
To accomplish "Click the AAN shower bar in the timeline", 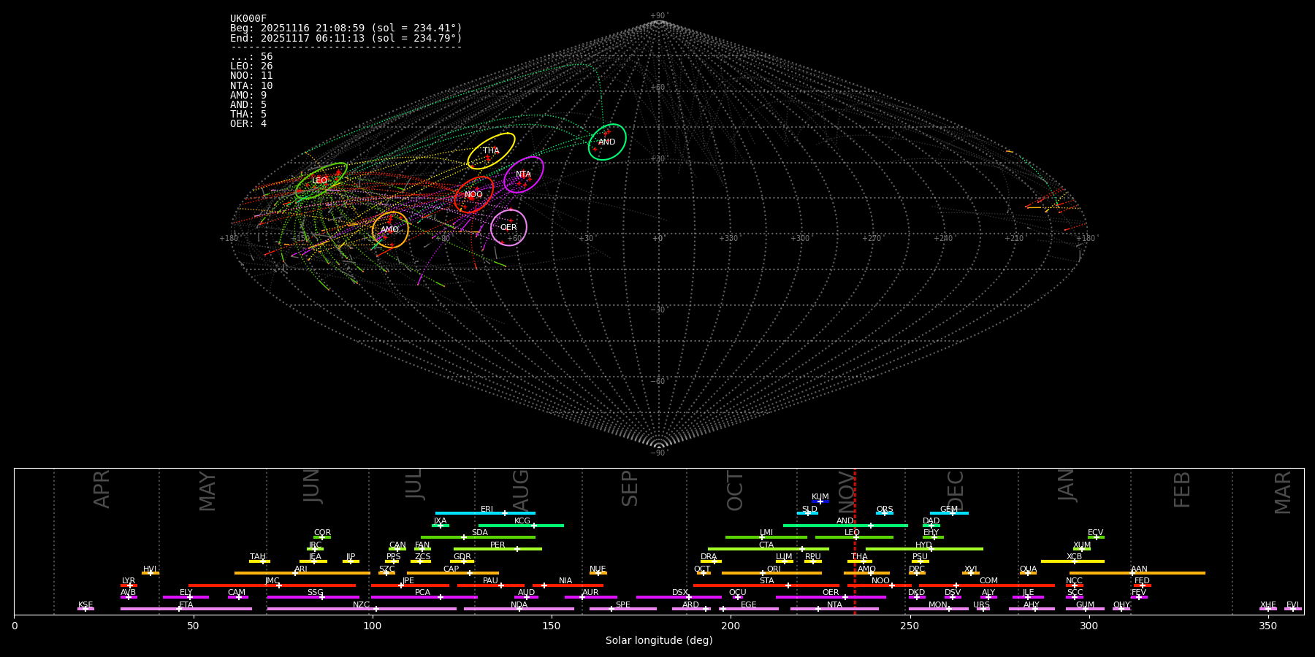I will coord(1137,573).
